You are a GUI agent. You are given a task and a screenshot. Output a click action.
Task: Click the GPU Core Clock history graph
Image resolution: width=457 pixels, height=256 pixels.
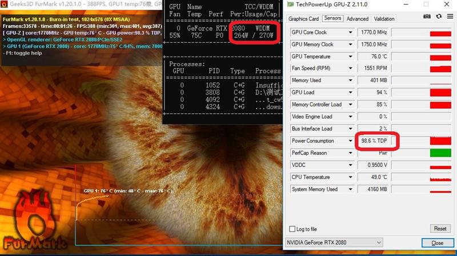(422, 33)
